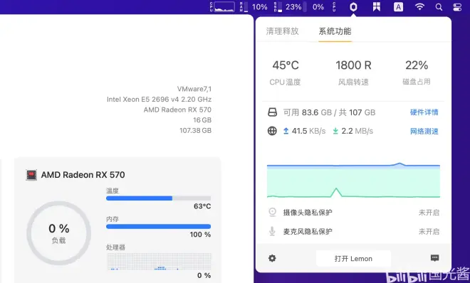470x283 pixels.
Task: Click the VMware7,1 model text
Action: tap(194, 89)
